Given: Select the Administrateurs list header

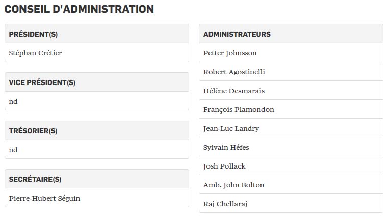Looking at the screenshot, I should (237, 34).
